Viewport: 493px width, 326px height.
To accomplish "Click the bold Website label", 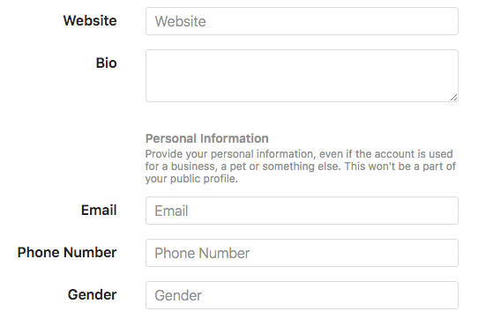I will pyautogui.click(x=90, y=21).
